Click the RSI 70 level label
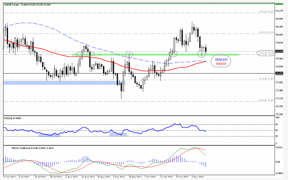This screenshot has height=180, width=288. coord(277,124)
